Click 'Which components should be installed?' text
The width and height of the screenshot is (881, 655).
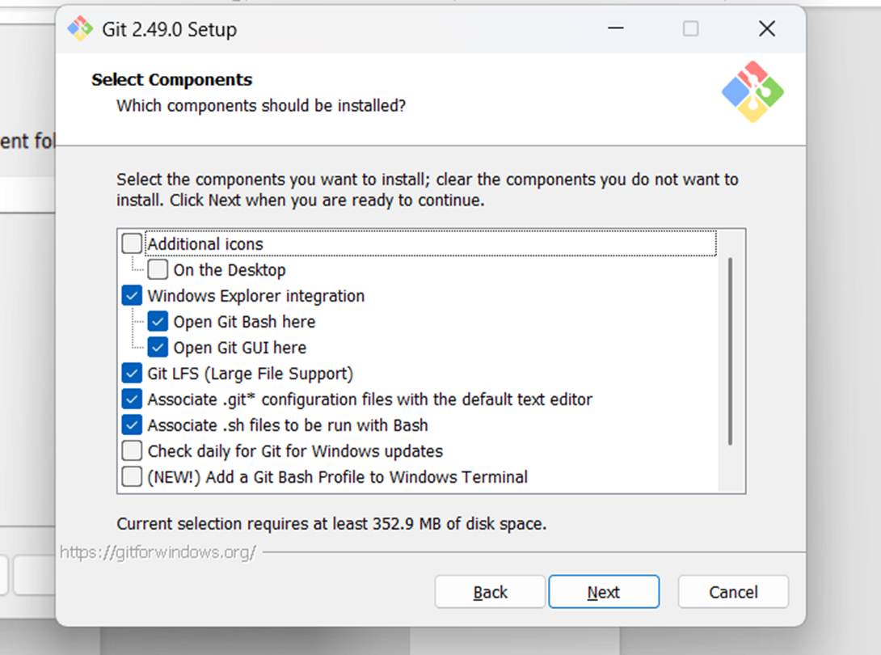pyautogui.click(x=261, y=106)
